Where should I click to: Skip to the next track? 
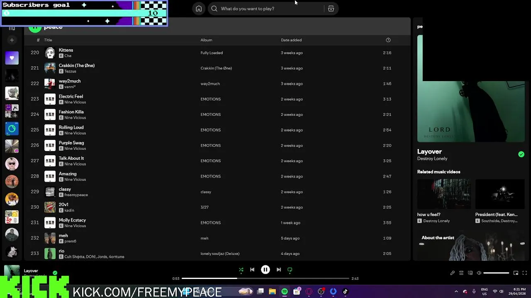click(279, 270)
